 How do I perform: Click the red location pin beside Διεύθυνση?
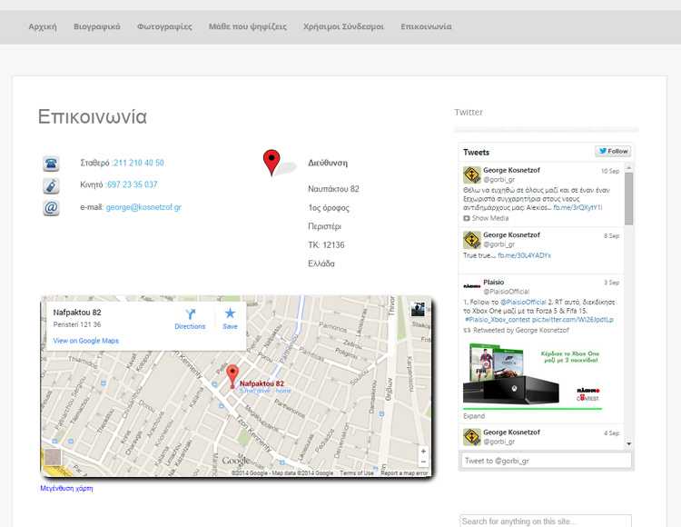click(271, 163)
